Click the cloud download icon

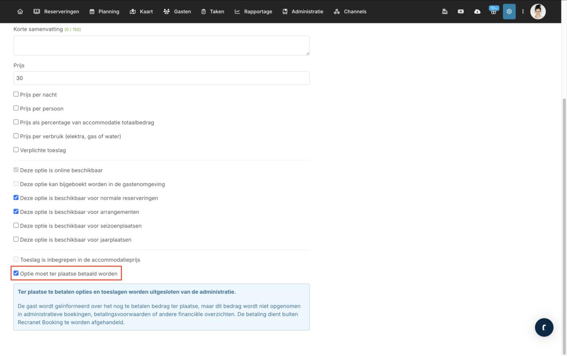(477, 11)
